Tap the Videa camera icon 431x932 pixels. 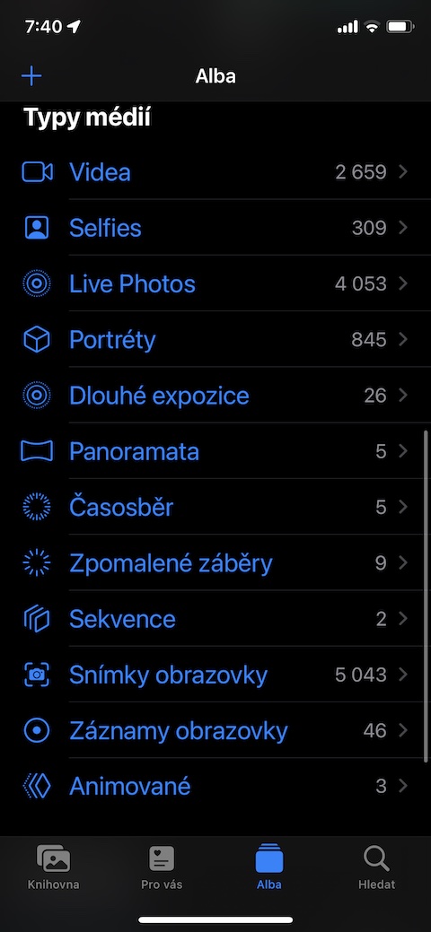(x=37, y=172)
